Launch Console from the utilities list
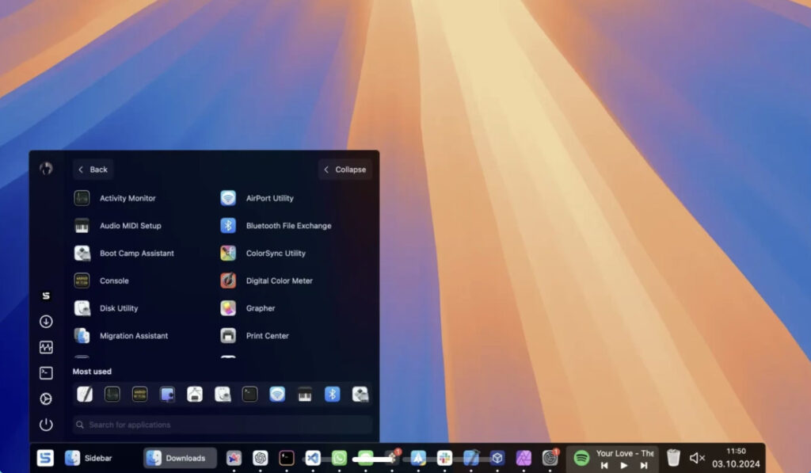 [x=101, y=280]
